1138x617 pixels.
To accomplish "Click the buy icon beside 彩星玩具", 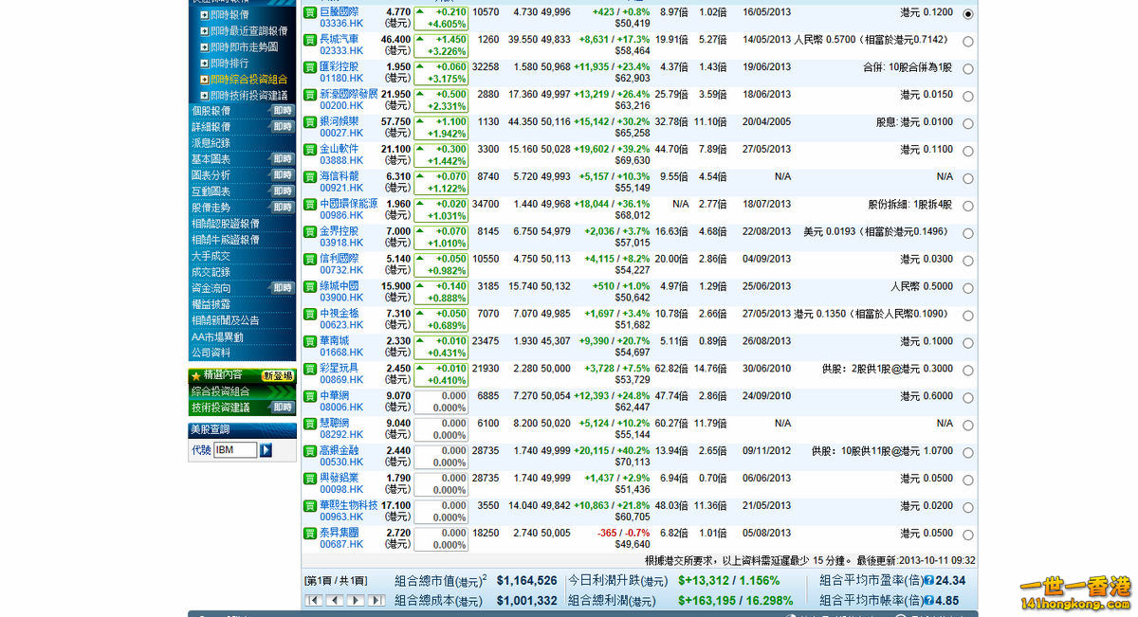I will (x=310, y=369).
